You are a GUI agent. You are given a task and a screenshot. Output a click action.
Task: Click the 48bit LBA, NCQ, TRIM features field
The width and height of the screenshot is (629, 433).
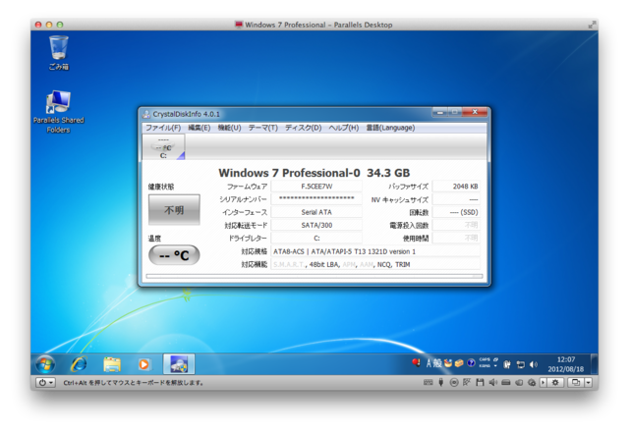click(375, 265)
